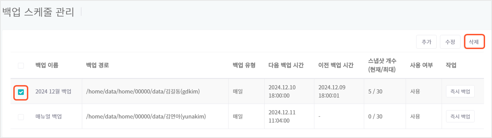Select the 백업 경로 column header
Viewport: 492px width, 138px height.
pyautogui.click(x=98, y=65)
